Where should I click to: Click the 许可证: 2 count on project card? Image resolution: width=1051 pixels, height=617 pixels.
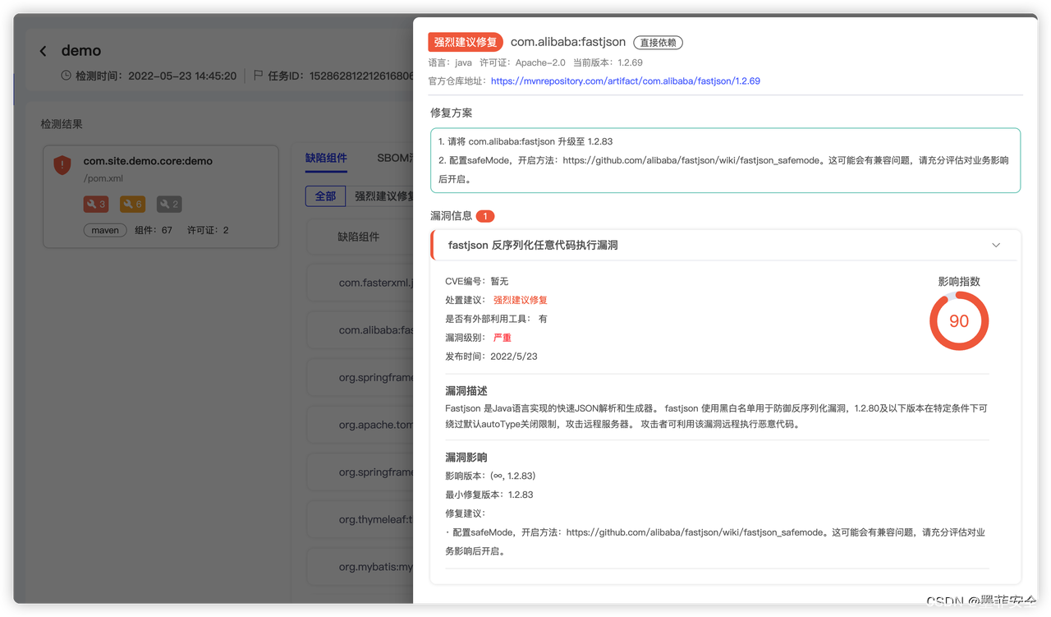coord(208,230)
